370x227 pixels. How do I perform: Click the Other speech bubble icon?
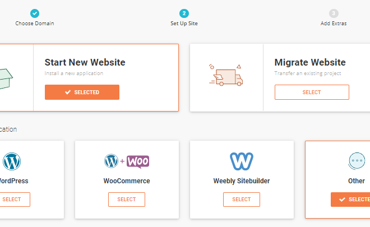pyautogui.click(x=357, y=161)
